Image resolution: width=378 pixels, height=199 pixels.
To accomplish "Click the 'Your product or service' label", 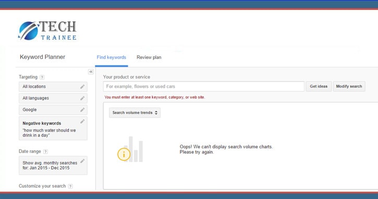I will (x=127, y=77).
